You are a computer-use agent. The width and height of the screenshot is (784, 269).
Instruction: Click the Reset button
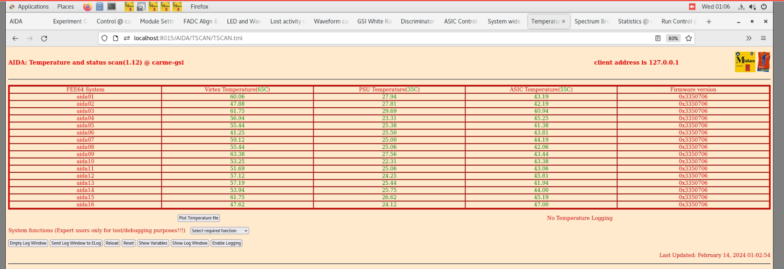click(129, 243)
